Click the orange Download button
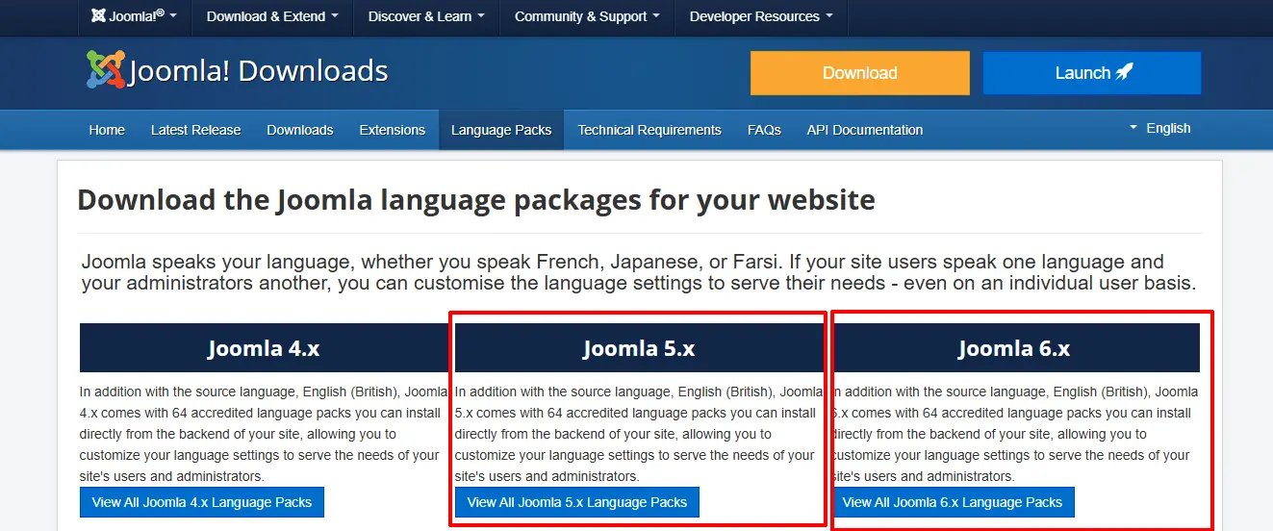Screen dimensions: 1273x531 click(x=859, y=73)
